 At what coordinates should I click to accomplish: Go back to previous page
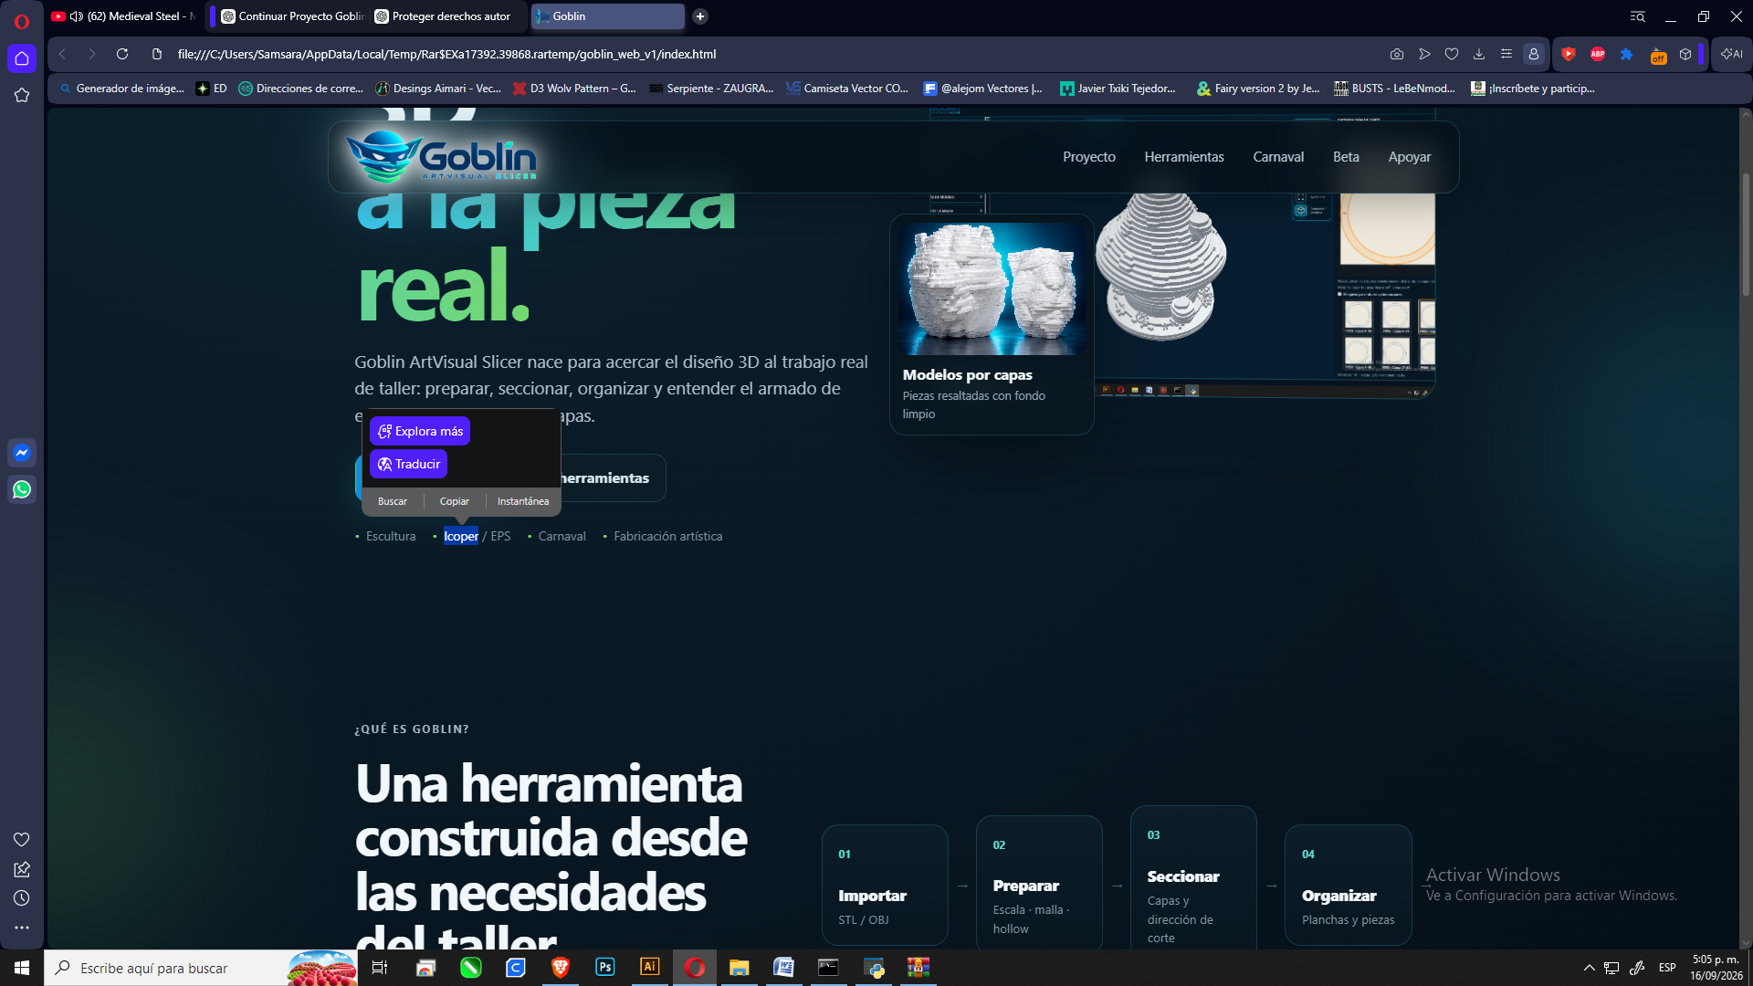coord(62,54)
